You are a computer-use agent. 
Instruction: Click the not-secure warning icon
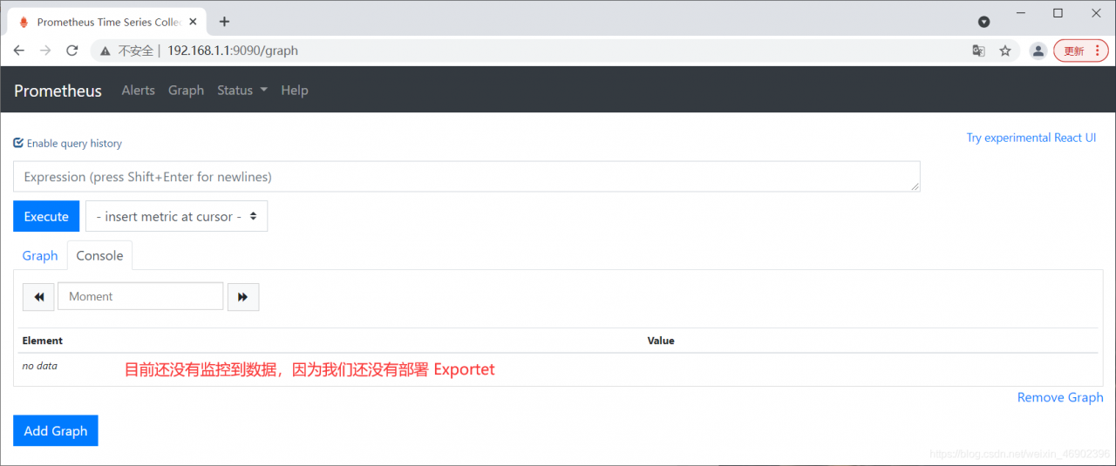(105, 51)
